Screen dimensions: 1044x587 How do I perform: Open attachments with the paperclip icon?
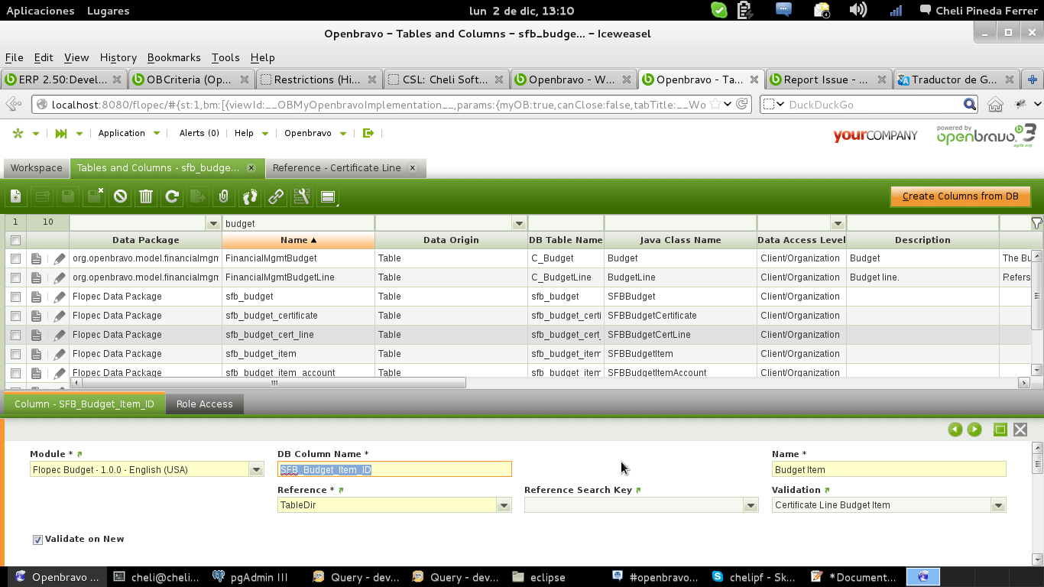click(223, 197)
